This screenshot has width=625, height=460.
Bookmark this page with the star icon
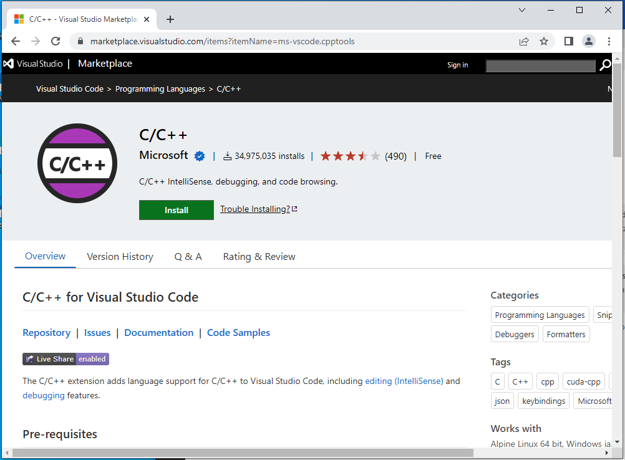544,41
